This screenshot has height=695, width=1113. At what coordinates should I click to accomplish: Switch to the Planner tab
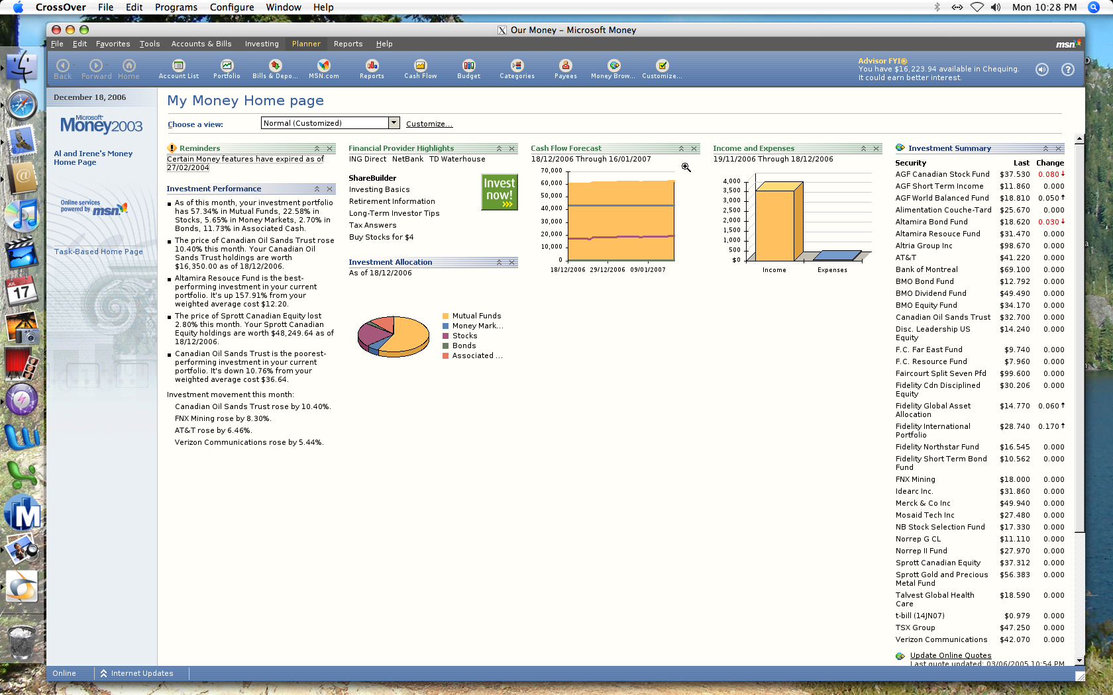(x=305, y=44)
